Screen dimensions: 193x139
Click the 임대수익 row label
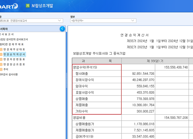(x=82, y=86)
